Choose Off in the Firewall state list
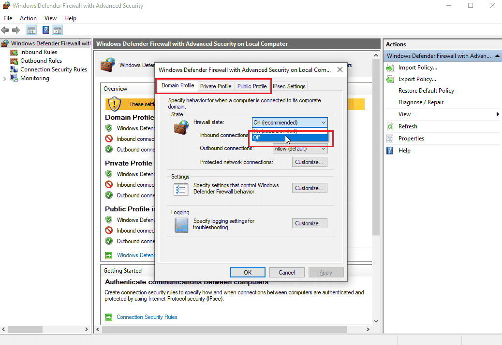 point(290,138)
